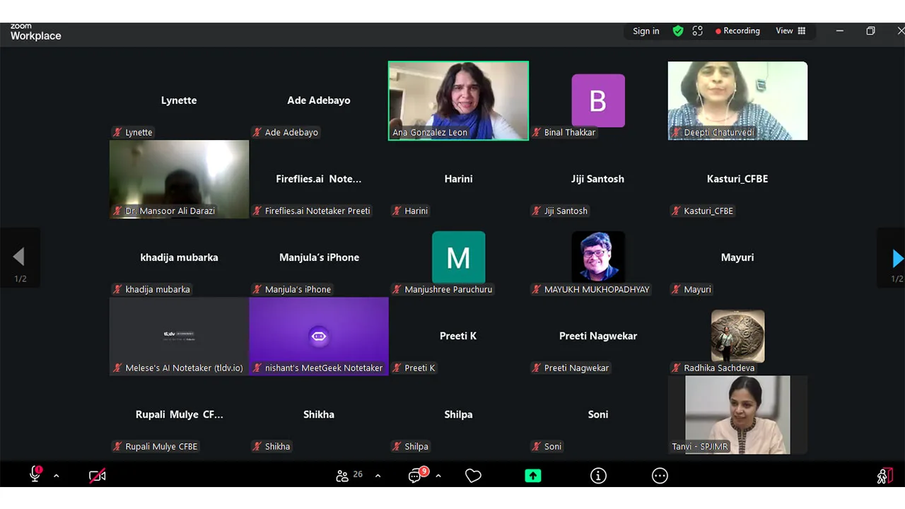The height and width of the screenshot is (509, 905).
Task: Open the Reactions heart icon
Action: point(473,476)
